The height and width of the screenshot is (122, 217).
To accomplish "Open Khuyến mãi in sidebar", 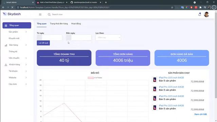I will point(14,38).
